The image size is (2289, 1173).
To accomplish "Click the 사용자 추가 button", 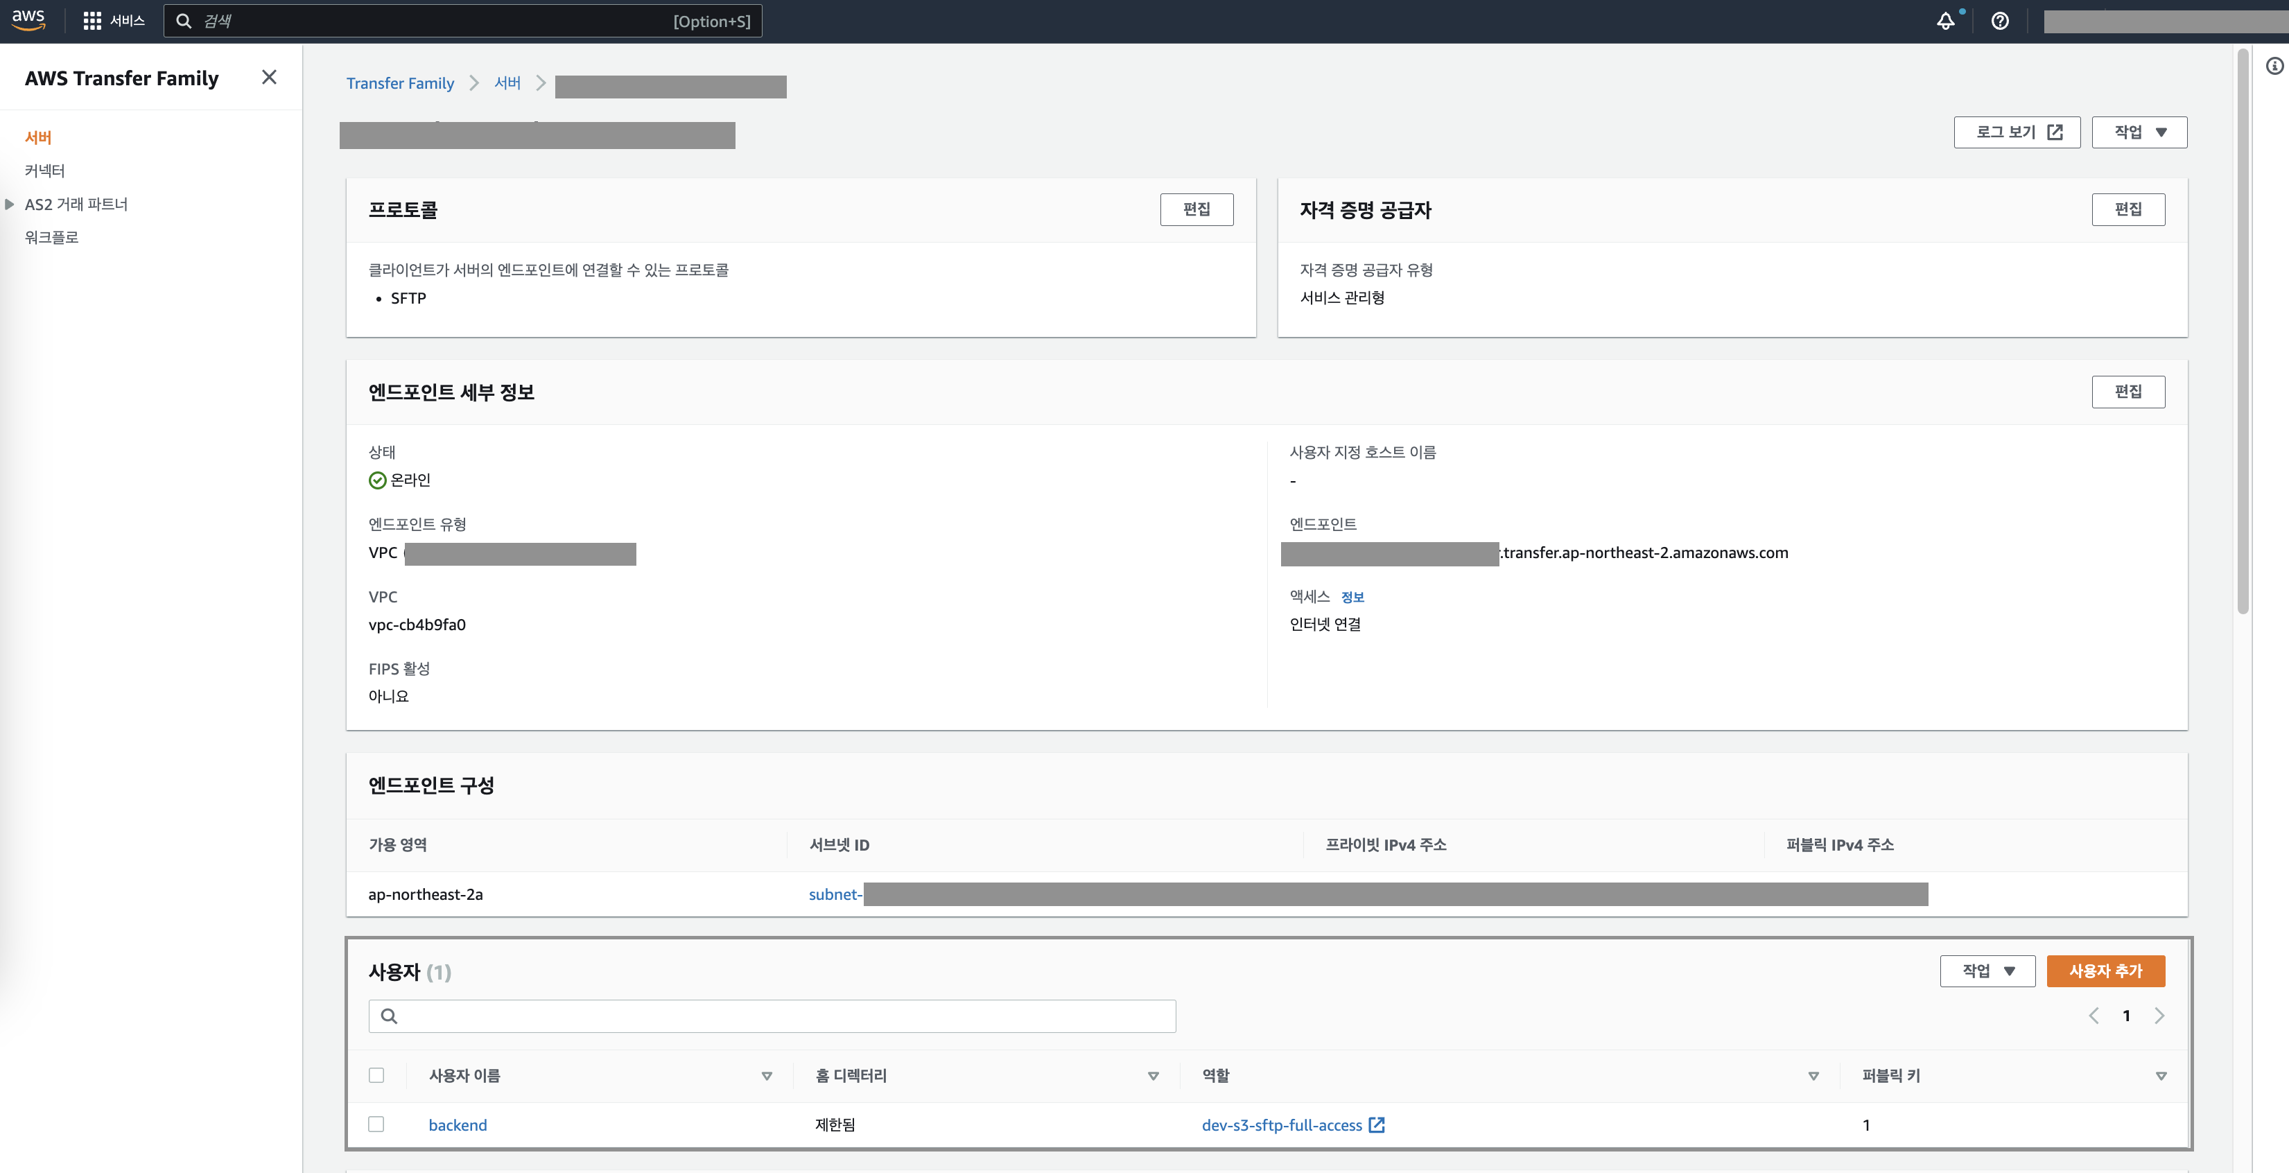I will (x=2105, y=971).
